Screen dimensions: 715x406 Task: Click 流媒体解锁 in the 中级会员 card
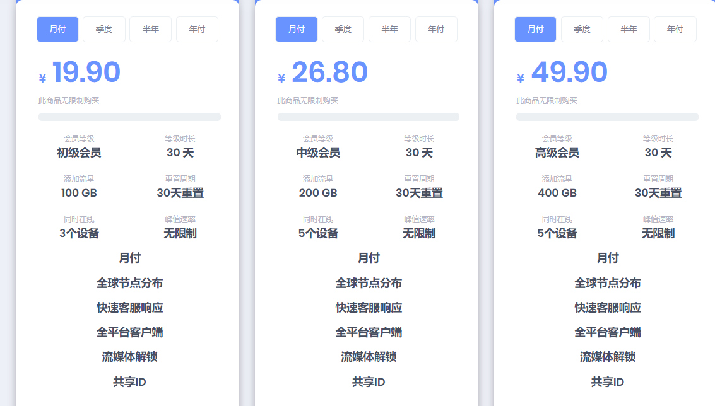(x=369, y=357)
